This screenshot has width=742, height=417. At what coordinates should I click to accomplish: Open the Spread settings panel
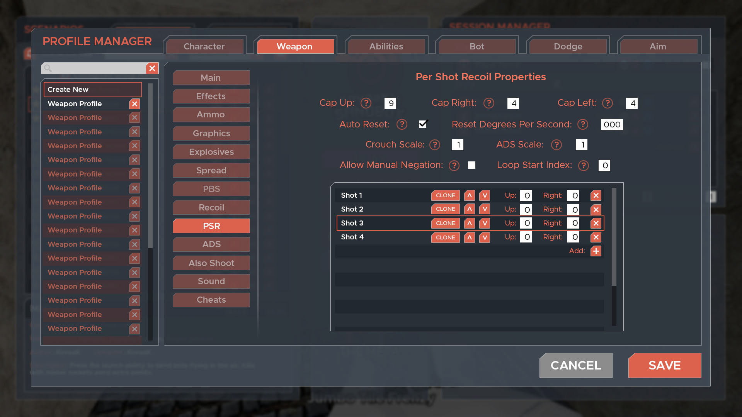(x=211, y=170)
